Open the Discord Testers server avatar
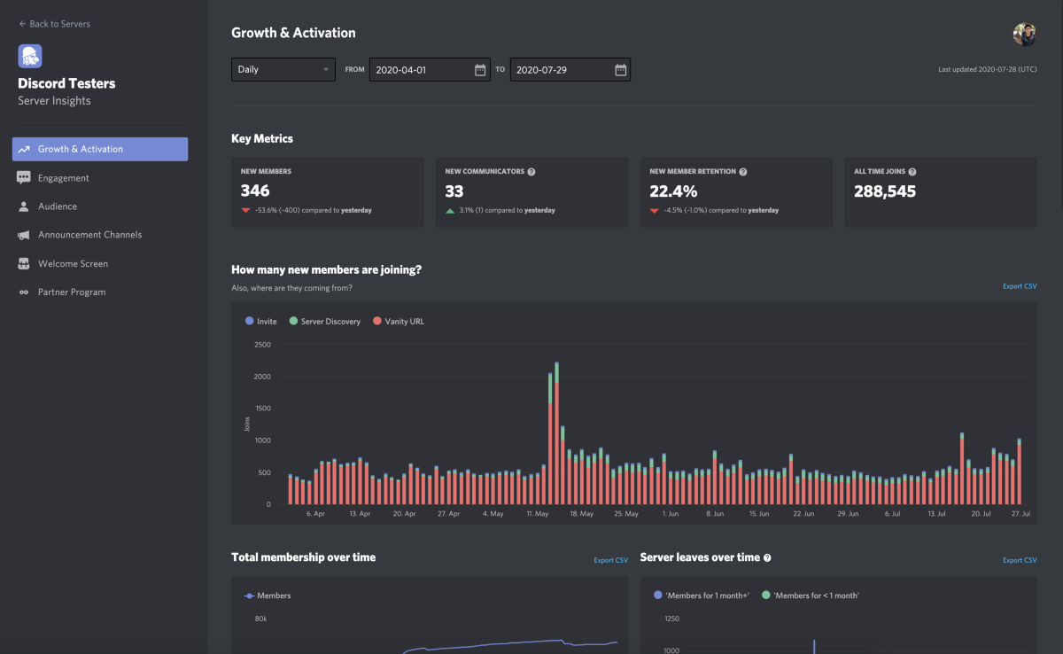 [30, 55]
